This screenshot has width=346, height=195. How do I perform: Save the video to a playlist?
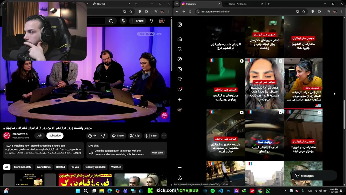[x=151, y=135]
